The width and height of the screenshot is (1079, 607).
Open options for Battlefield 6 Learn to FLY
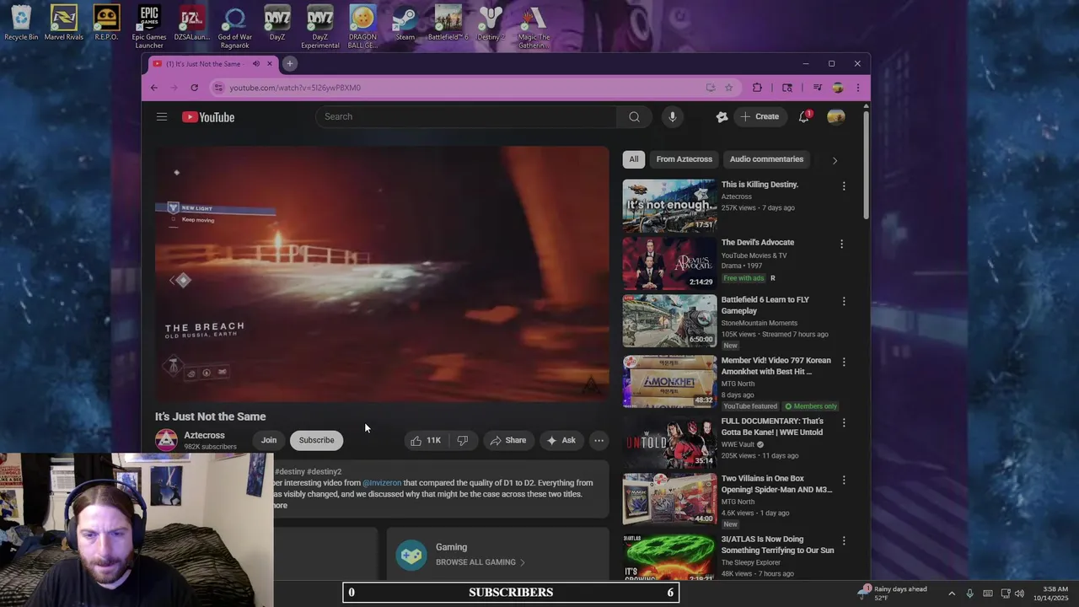click(x=843, y=301)
